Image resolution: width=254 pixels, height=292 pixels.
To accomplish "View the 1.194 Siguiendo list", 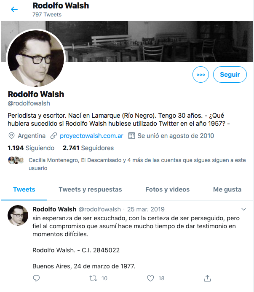I will [x=31, y=148].
